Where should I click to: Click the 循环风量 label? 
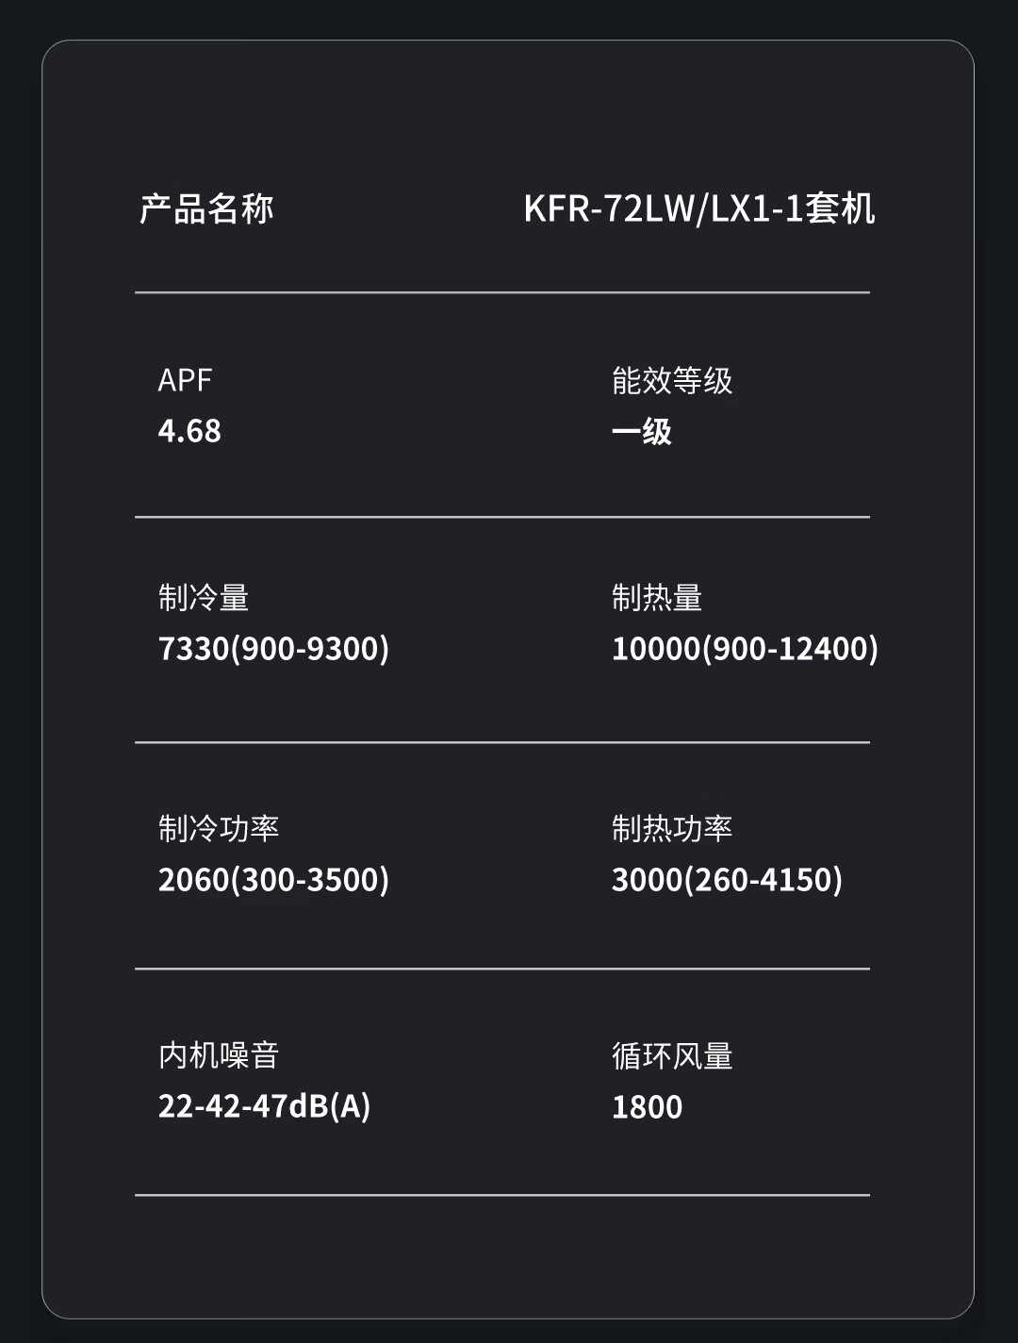tap(672, 1055)
